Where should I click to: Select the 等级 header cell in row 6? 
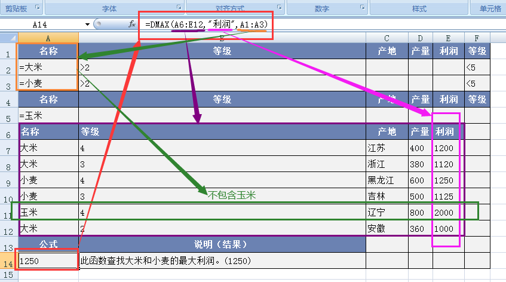pyautogui.click(x=222, y=131)
